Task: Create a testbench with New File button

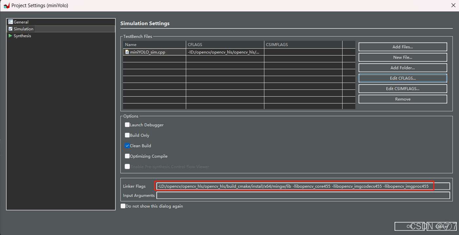Action: coord(402,57)
